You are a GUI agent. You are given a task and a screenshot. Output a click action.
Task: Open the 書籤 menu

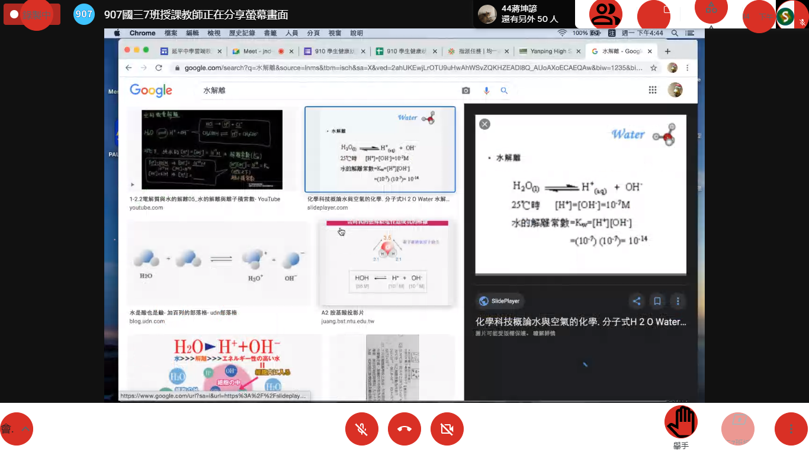(x=270, y=33)
